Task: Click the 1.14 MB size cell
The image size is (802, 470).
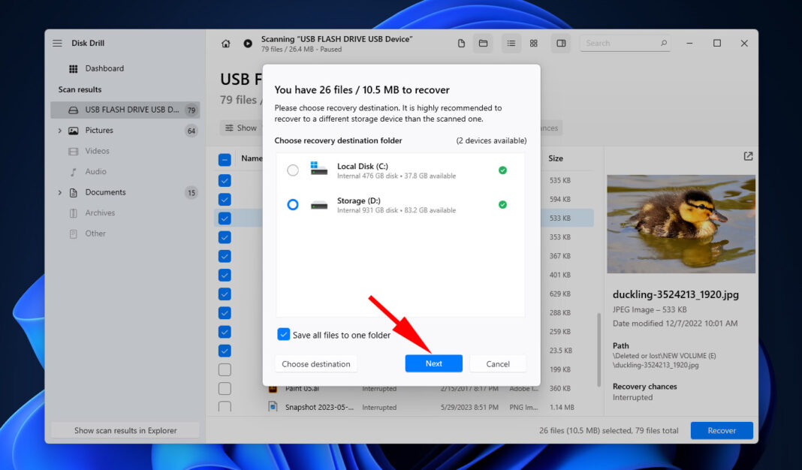Action: tap(562, 408)
